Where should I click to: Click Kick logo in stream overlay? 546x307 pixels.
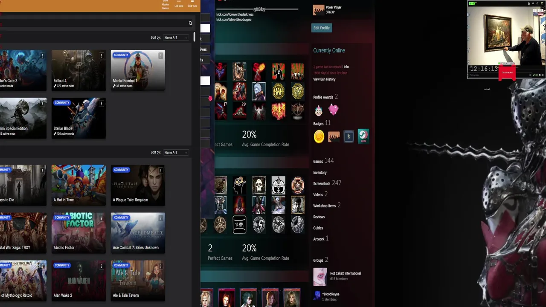[472, 3]
